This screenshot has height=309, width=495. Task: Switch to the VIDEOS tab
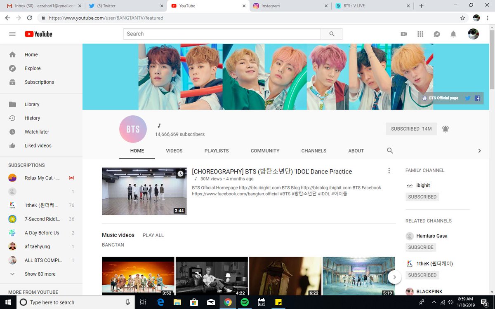pyautogui.click(x=174, y=151)
